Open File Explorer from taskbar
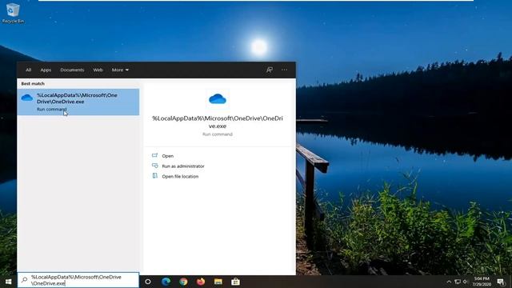 (218, 282)
